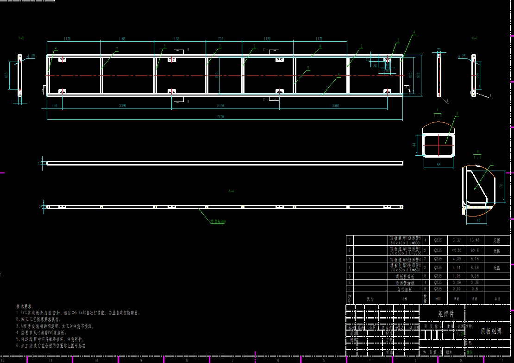This screenshot has width=514, height=363.
Task: Click the '64' width dimension in detail I
Action: coord(439,165)
